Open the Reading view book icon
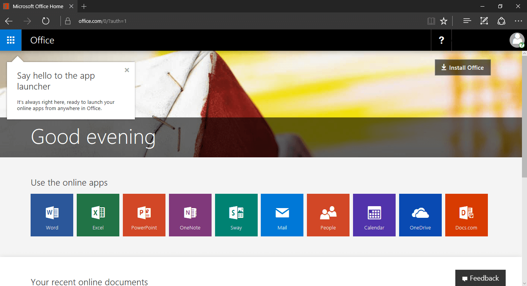 (431, 21)
